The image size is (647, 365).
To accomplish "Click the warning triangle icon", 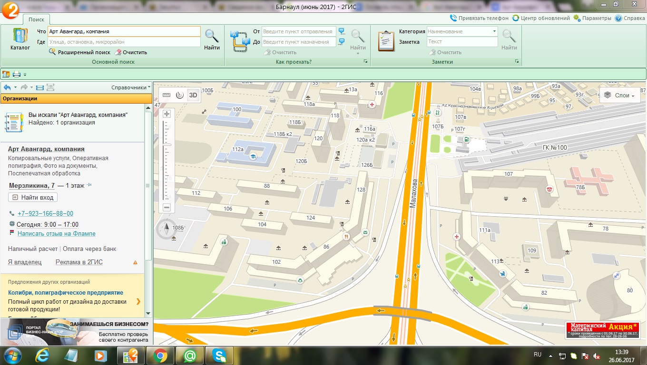I will click(x=135, y=262).
